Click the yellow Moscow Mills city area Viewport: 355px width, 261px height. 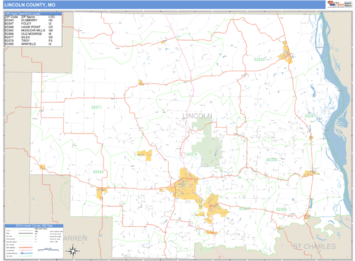pos(213,205)
